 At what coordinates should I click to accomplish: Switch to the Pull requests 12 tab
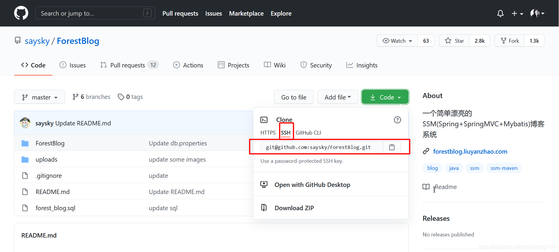click(x=129, y=65)
